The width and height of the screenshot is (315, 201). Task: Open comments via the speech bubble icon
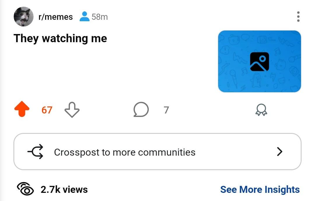141,109
